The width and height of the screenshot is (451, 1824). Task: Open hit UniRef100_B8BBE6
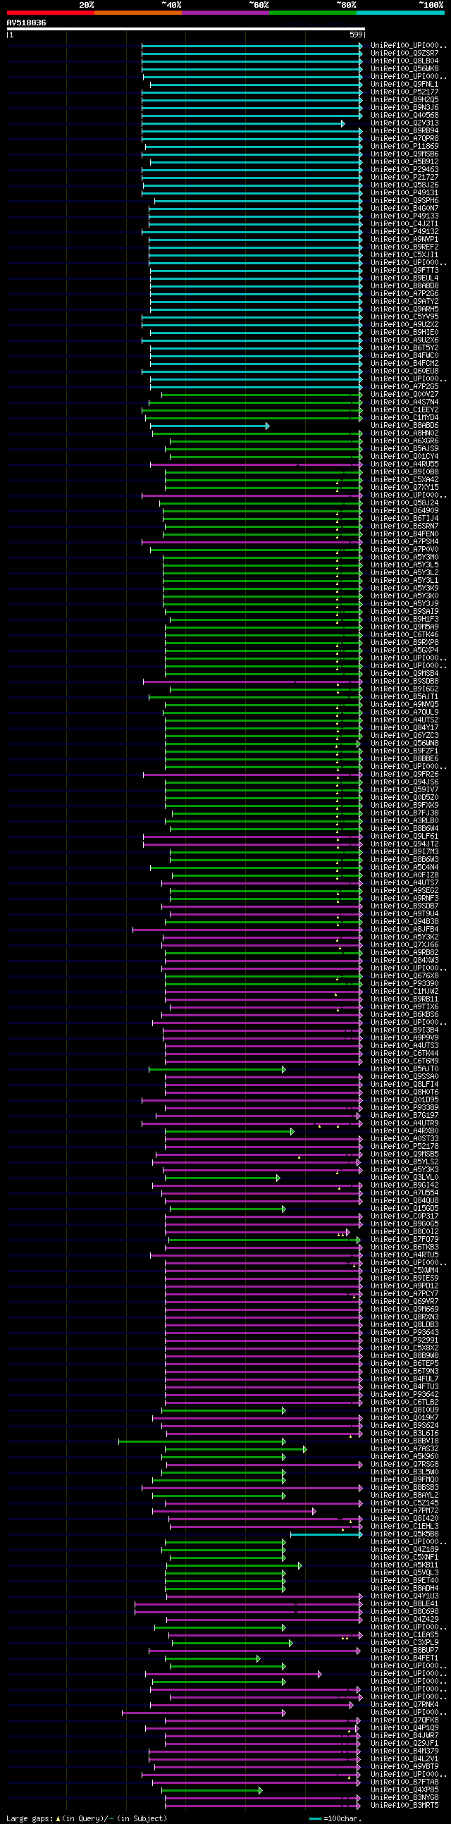[404, 759]
